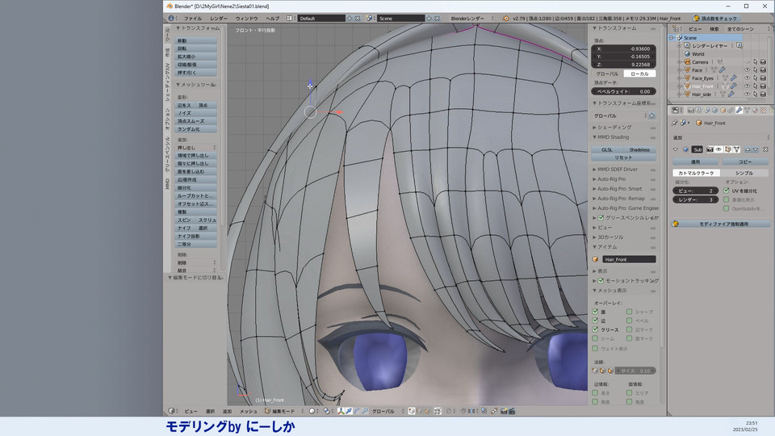Move the Subsurf modifier up in stack
Screen dimensions: 775x436
(x=748, y=149)
